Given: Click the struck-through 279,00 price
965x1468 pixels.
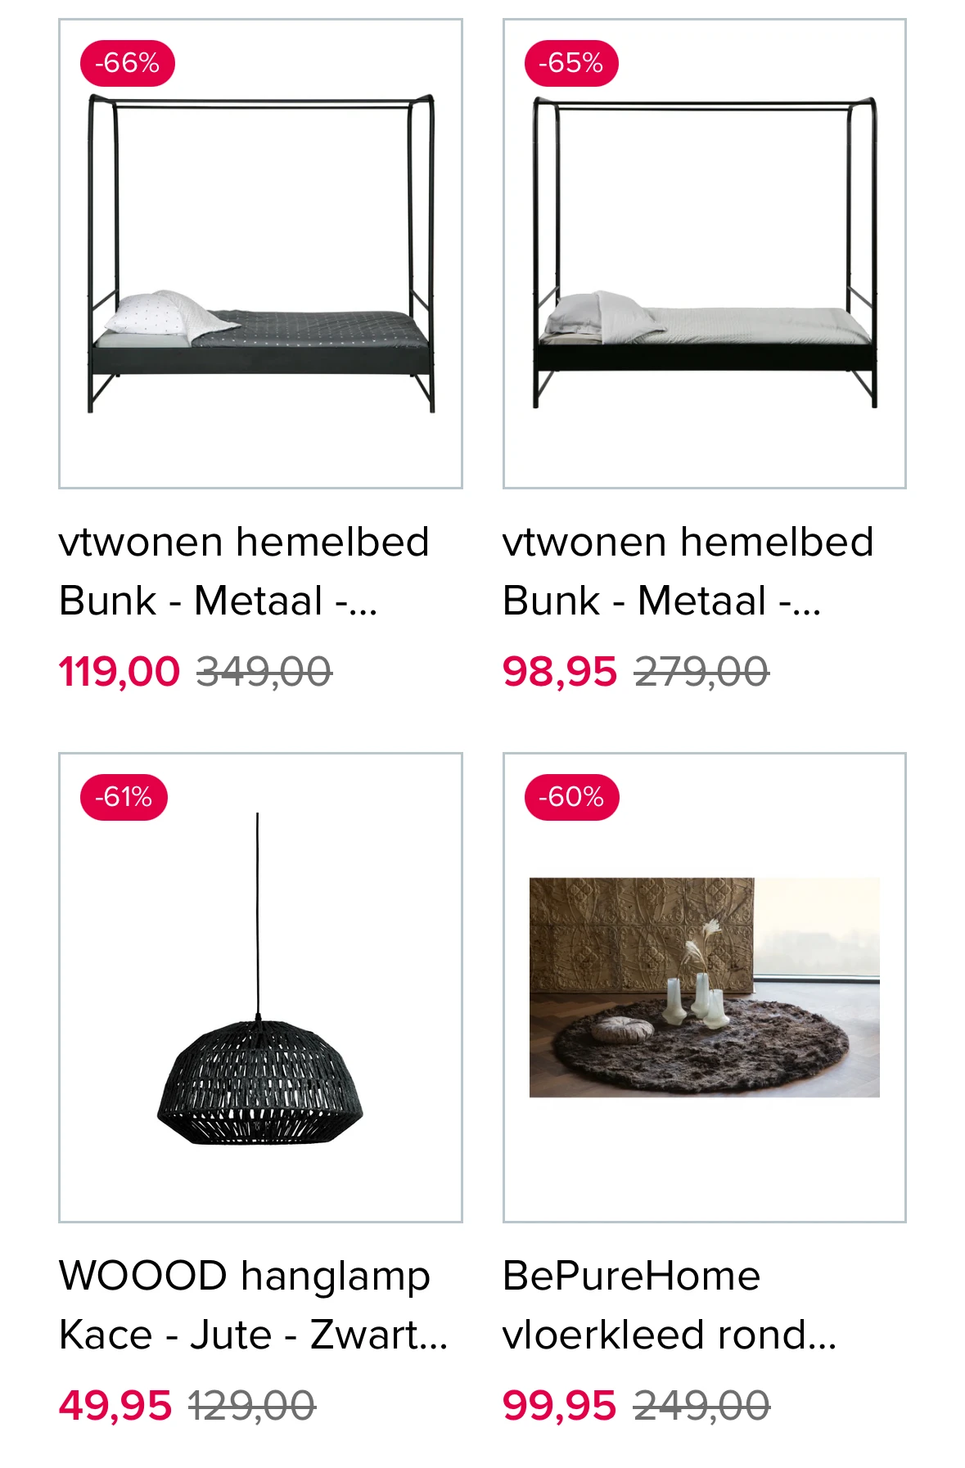Looking at the screenshot, I should (x=701, y=669).
